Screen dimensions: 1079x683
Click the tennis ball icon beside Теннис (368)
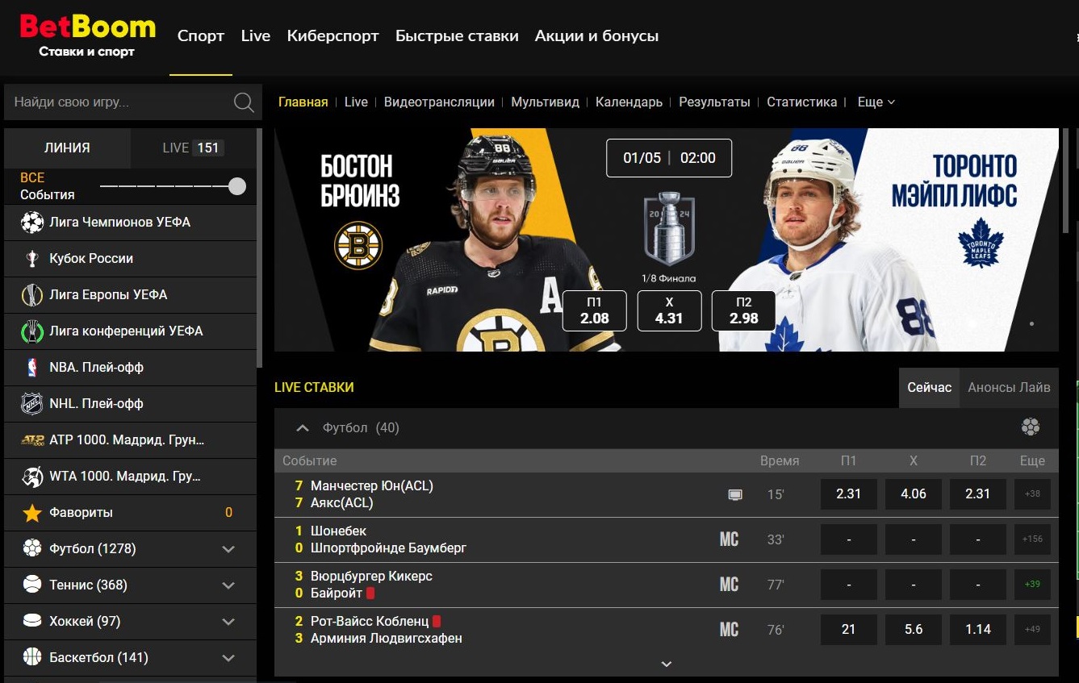[x=32, y=585]
